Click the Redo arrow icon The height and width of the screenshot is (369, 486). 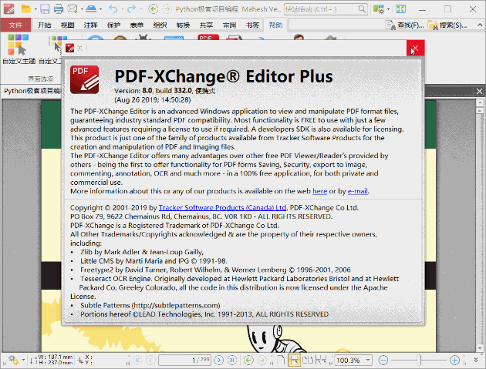131,9
